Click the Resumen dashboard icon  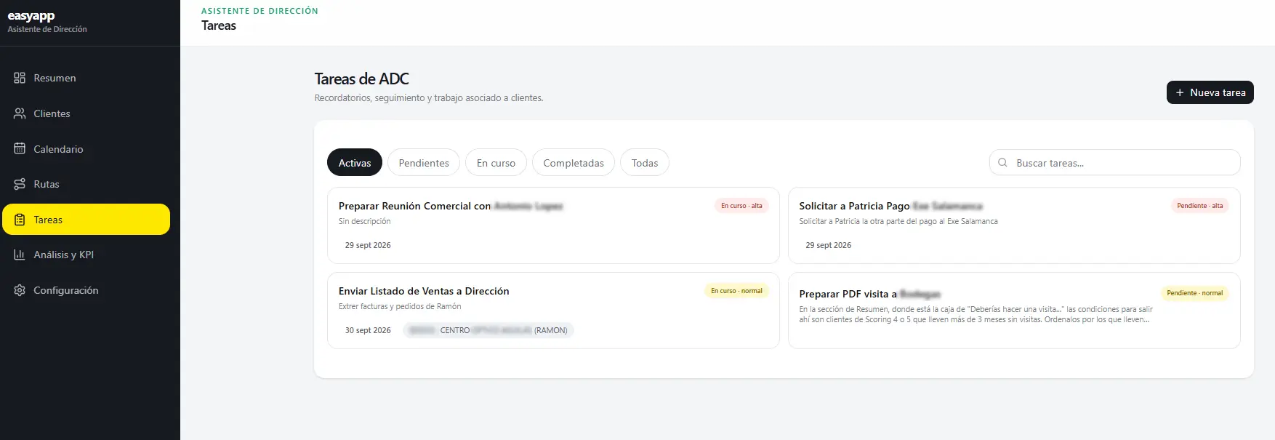click(20, 78)
